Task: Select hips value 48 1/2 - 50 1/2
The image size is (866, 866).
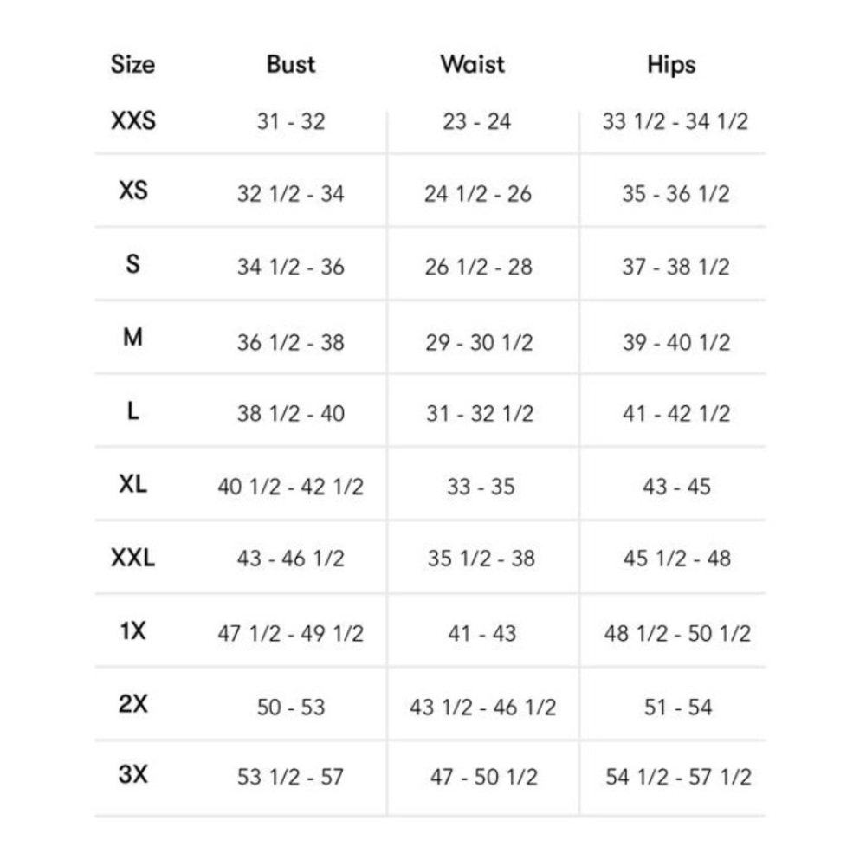Action: (677, 633)
